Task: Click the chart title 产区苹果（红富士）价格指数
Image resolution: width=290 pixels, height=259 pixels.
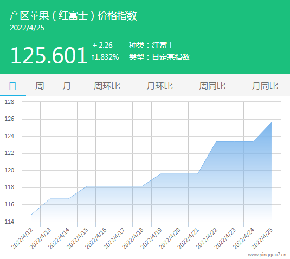Action: [x=73, y=16]
